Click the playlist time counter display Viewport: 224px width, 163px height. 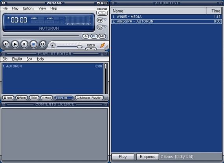pyautogui.click(x=64, y=98)
